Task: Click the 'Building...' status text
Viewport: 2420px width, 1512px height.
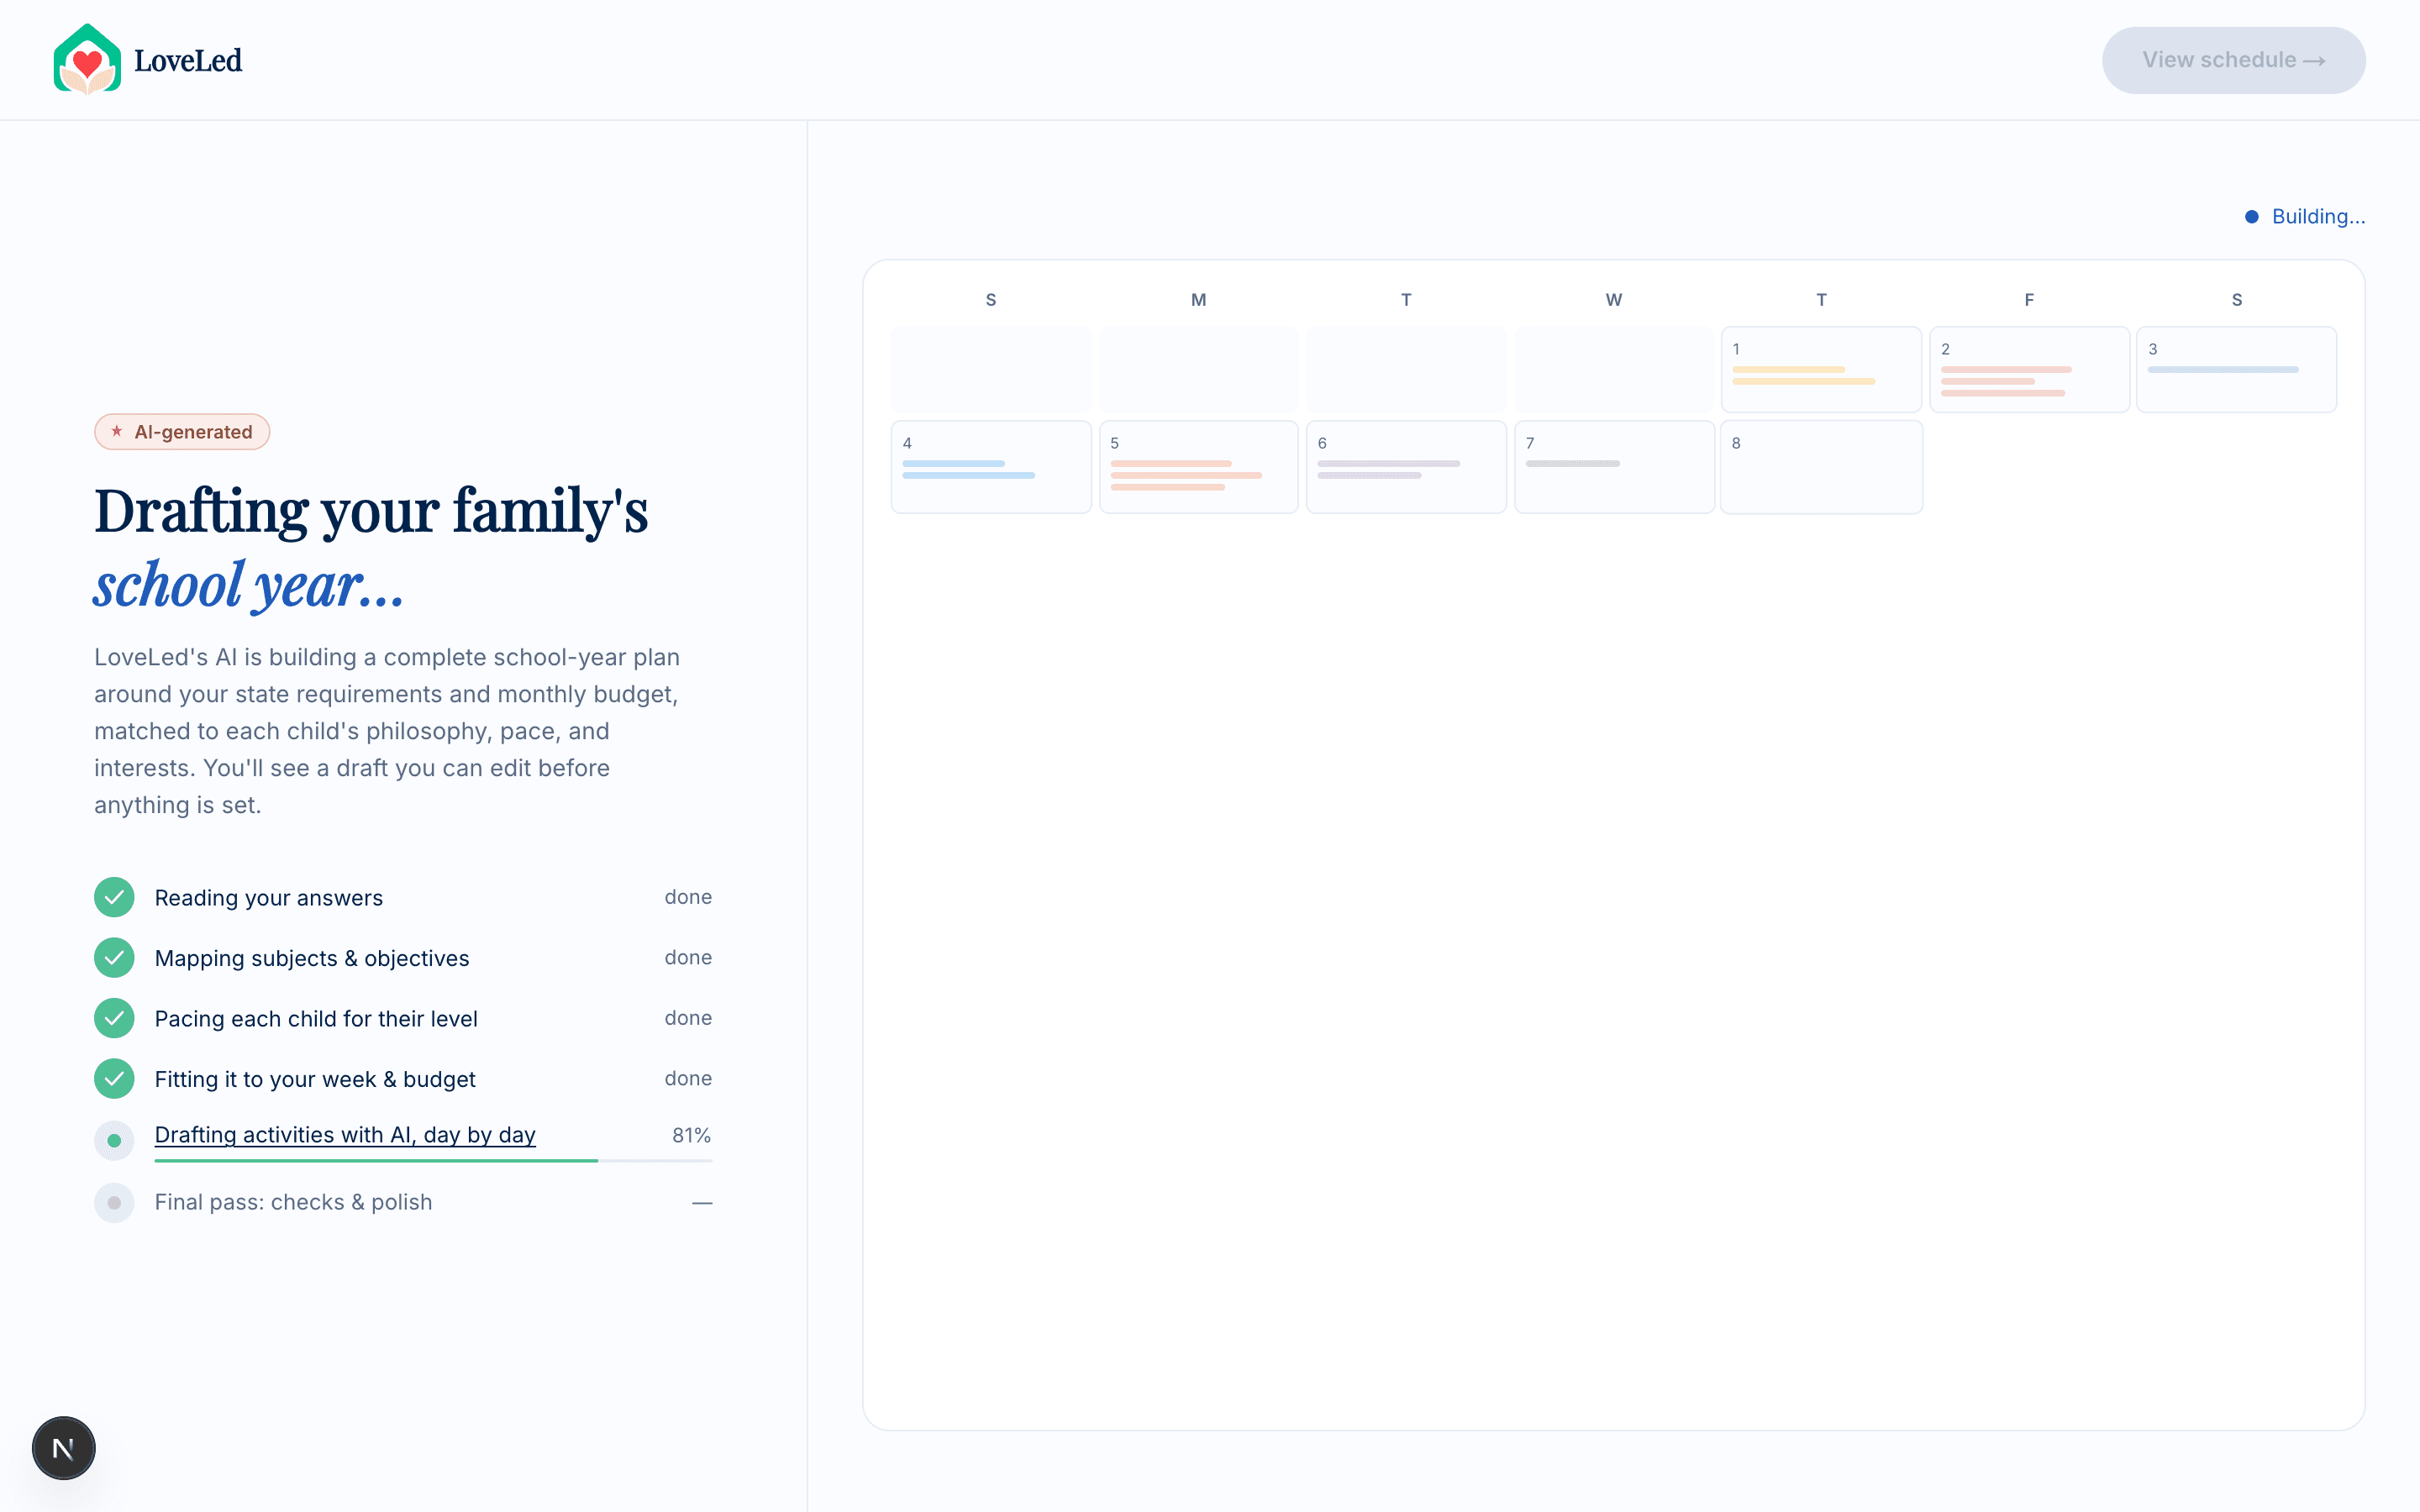Action: [x=2318, y=216]
